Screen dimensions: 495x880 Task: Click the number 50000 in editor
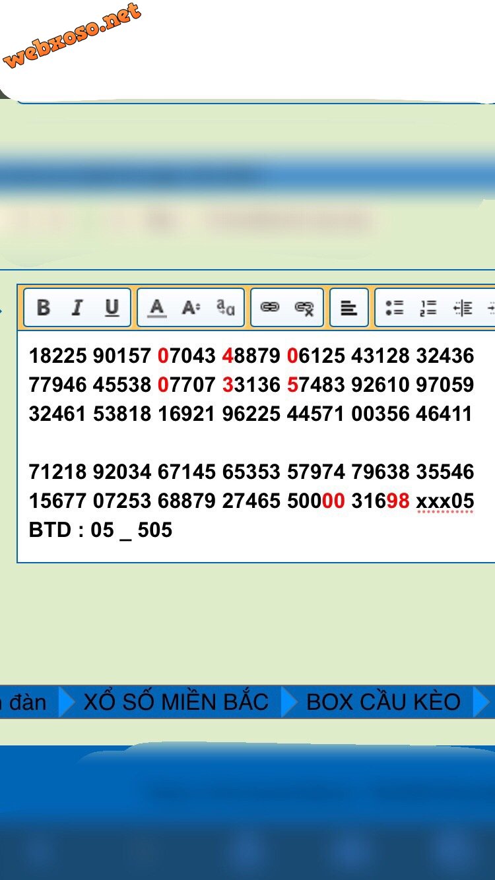(x=316, y=501)
